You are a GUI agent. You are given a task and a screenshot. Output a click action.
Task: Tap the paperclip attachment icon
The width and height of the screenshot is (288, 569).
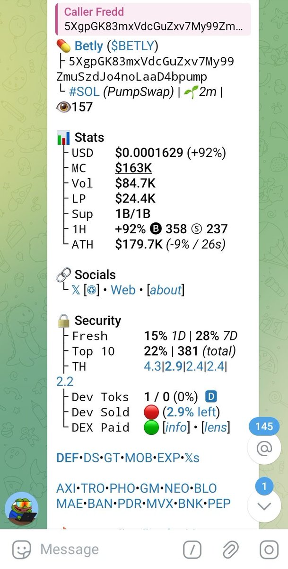(x=230, y=550)
